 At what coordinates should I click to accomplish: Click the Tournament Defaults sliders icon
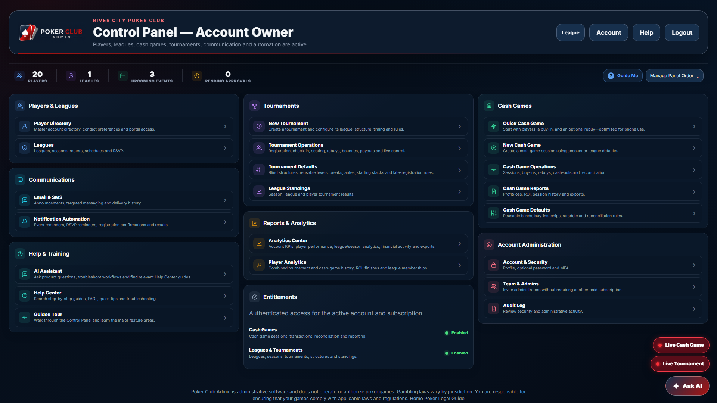point(259,170)
